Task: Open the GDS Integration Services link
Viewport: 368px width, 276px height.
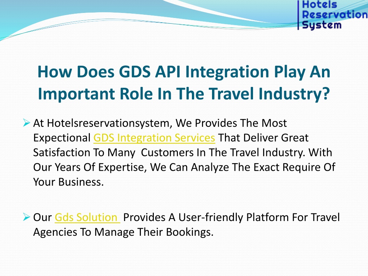Action: tap(154, 138)
